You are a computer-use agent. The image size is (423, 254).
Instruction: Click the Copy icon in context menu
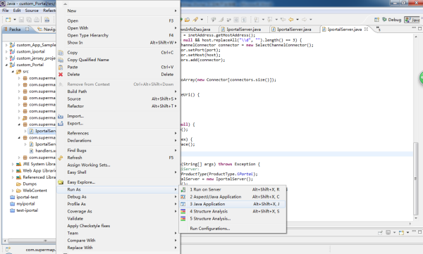(x=61, y=53)
